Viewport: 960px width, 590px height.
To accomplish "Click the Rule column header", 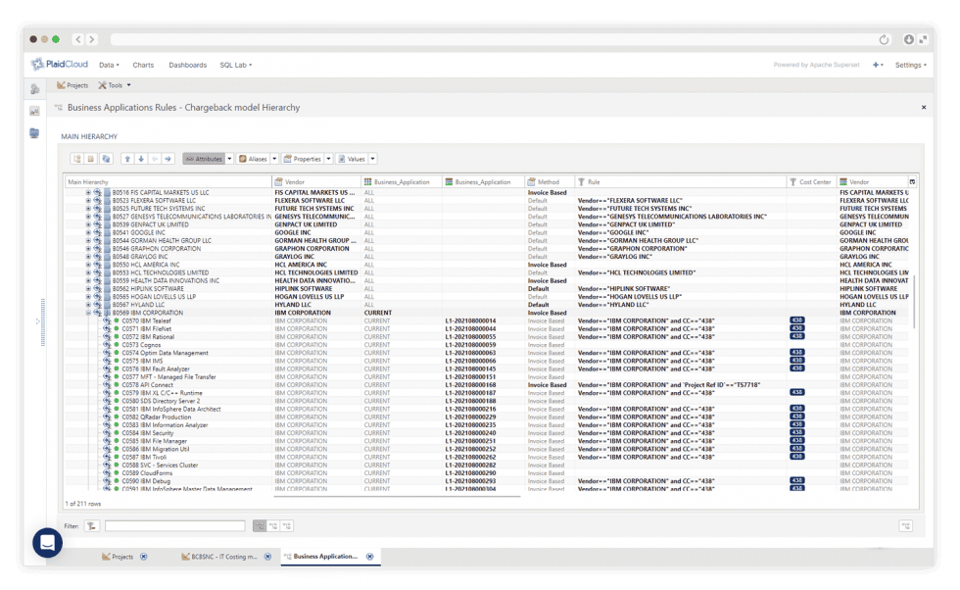I will pyautogui.click(x=680, y=182).
